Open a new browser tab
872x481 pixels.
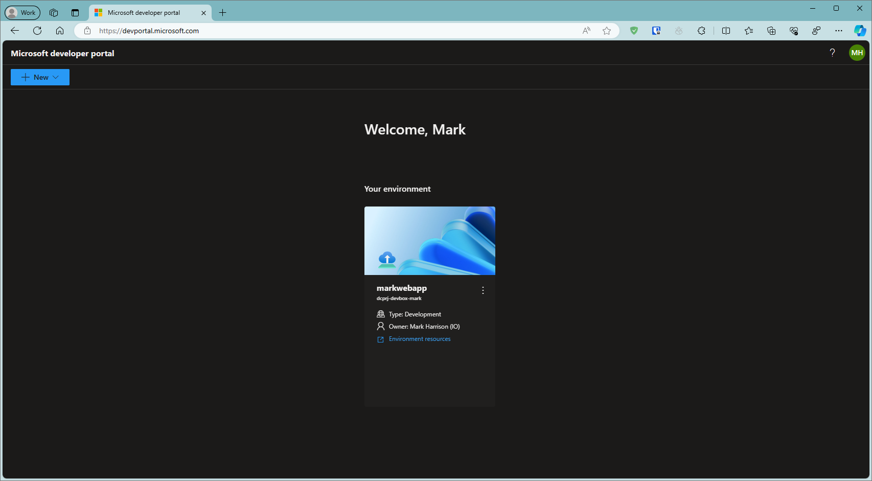pos(223,13)
